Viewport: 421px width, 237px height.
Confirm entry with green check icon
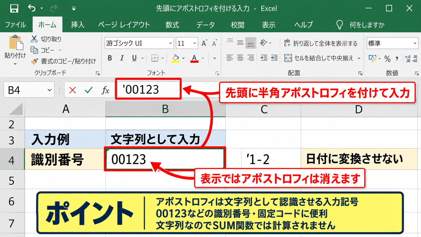click(x=89, y=90)
